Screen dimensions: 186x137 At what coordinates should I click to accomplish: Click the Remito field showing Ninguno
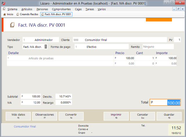(158, 47)
